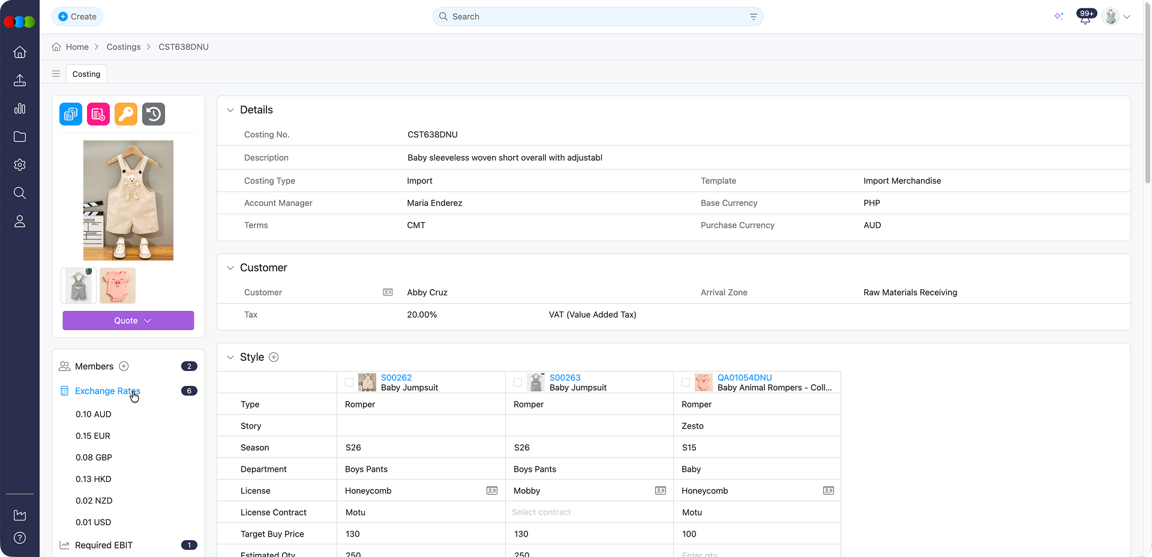Open the S00262 style link
This screenshot has width=1152, height=557.
(x=396, y=378)
